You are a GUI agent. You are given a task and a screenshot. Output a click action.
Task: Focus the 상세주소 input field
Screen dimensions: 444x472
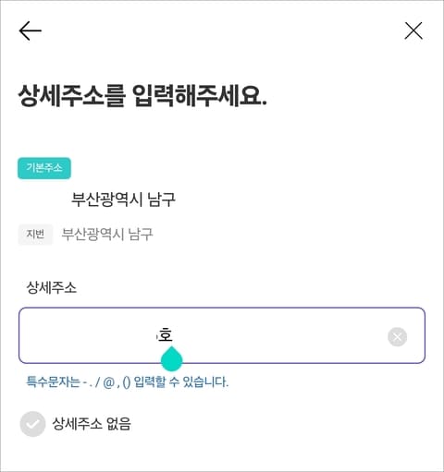pyautogui.click(x=222, y=335)
